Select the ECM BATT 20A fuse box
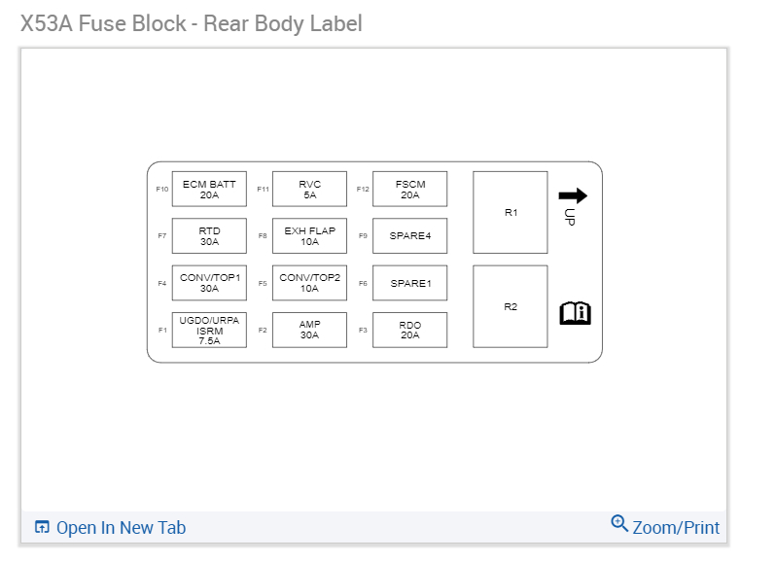Image resolution: width=776 pixels, height=562 pixels. [x=209, y=189]
